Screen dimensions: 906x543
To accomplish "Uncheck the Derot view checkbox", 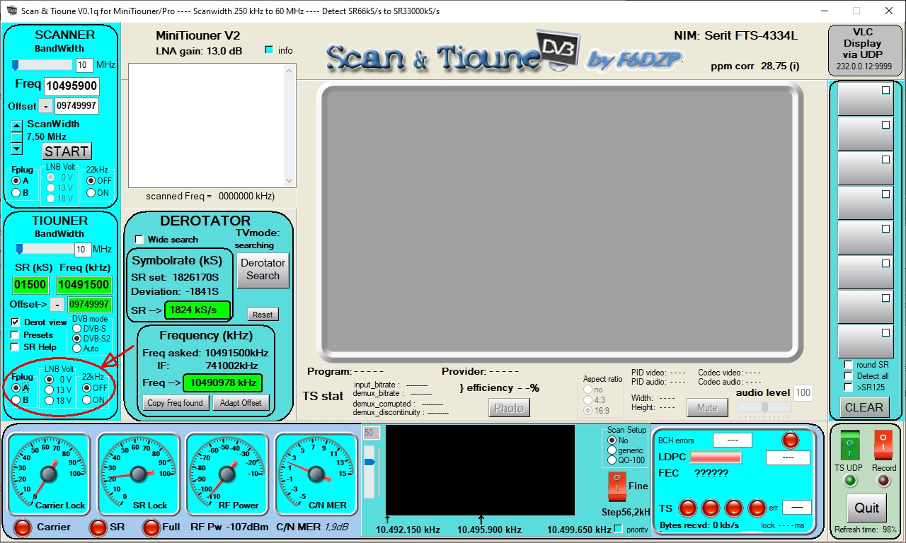I will pos(15,322).
